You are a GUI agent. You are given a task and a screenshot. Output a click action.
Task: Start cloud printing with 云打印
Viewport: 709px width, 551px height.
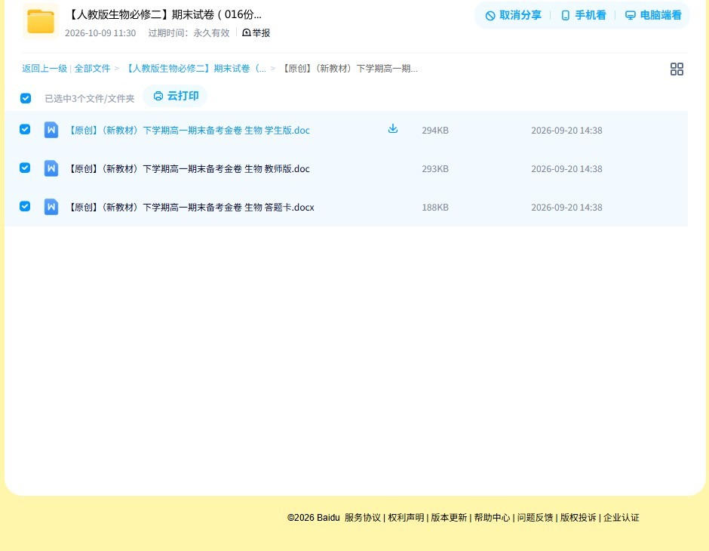[x=176, y=96]
